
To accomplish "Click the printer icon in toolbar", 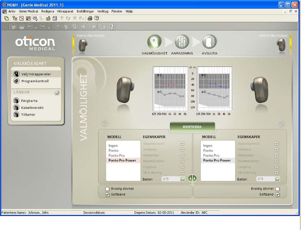I will pyautogui.click(x=90, y=18).
